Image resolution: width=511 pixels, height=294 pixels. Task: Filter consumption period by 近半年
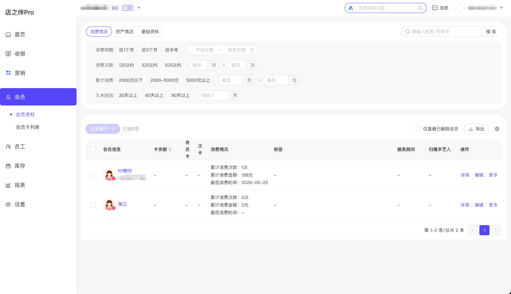pos(172,50)
